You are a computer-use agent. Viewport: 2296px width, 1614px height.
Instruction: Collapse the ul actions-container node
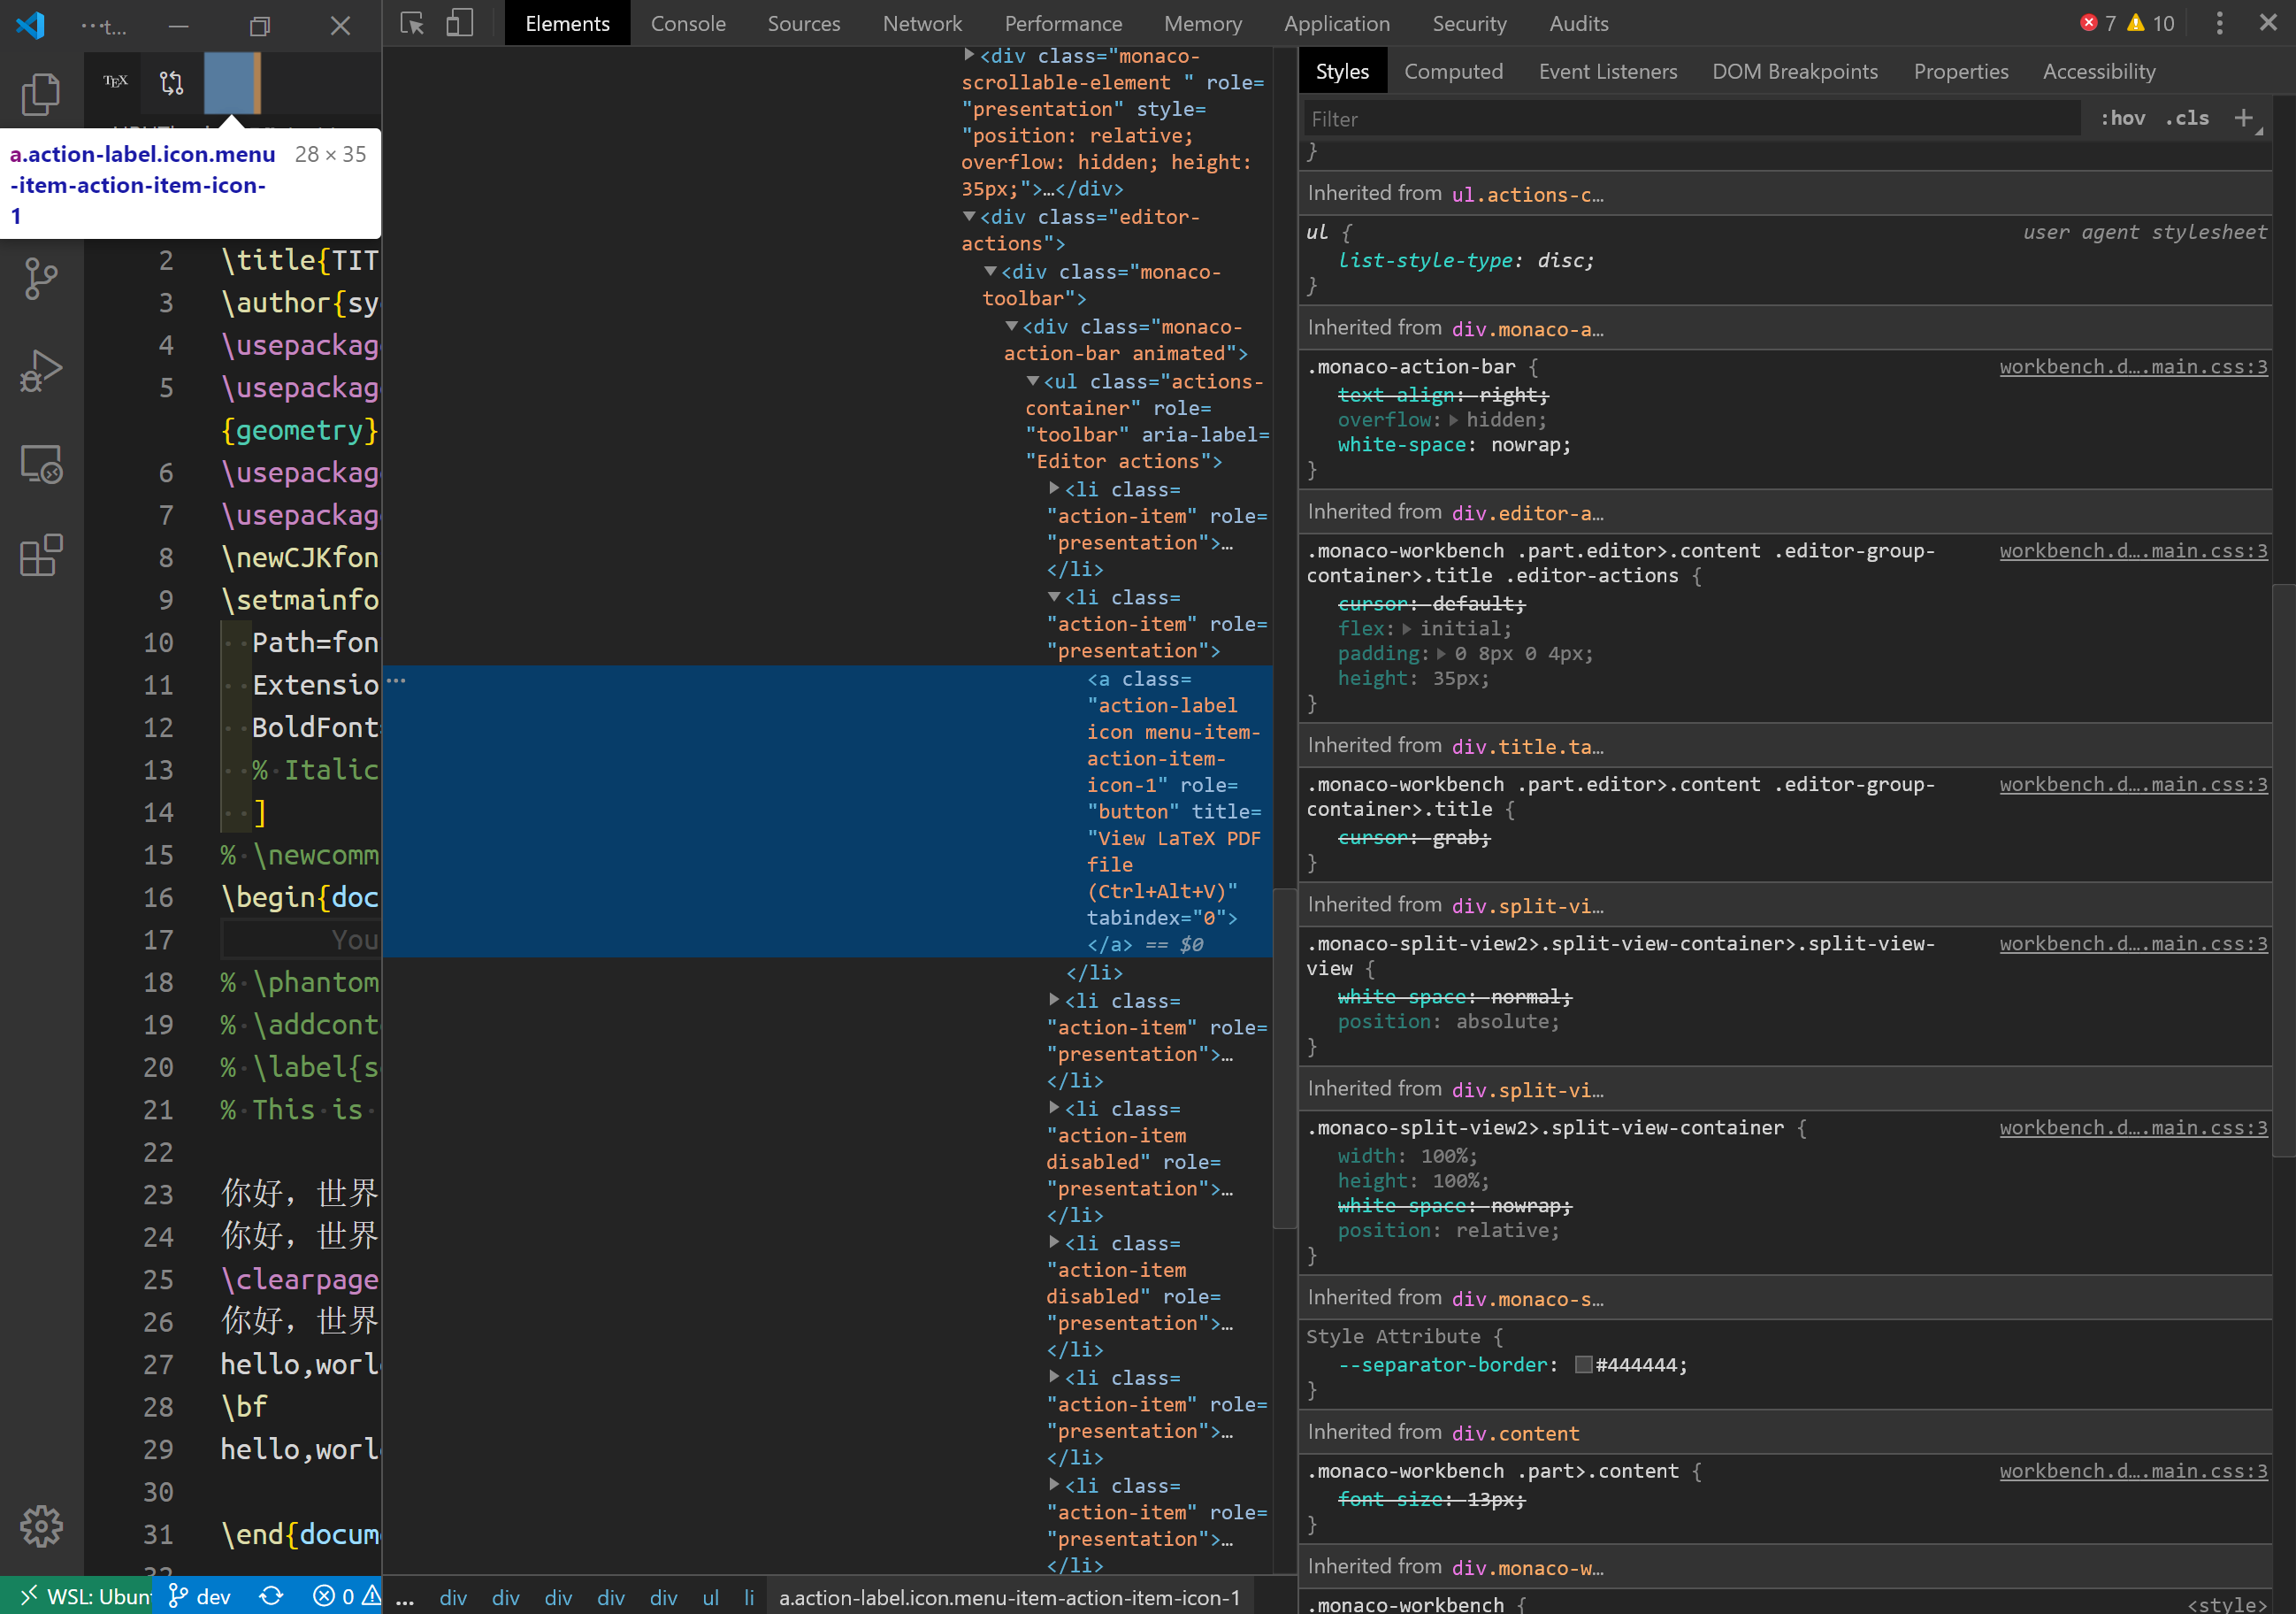(x=1033, y=381)
